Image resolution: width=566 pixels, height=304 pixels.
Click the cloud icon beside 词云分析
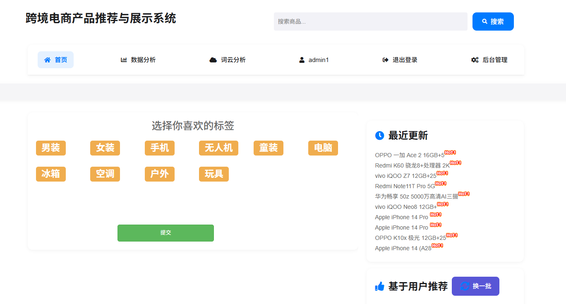pos(213,60)
